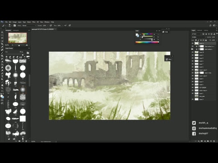Select the Move tool
The image size is (218, 163).
click(2, 32)
